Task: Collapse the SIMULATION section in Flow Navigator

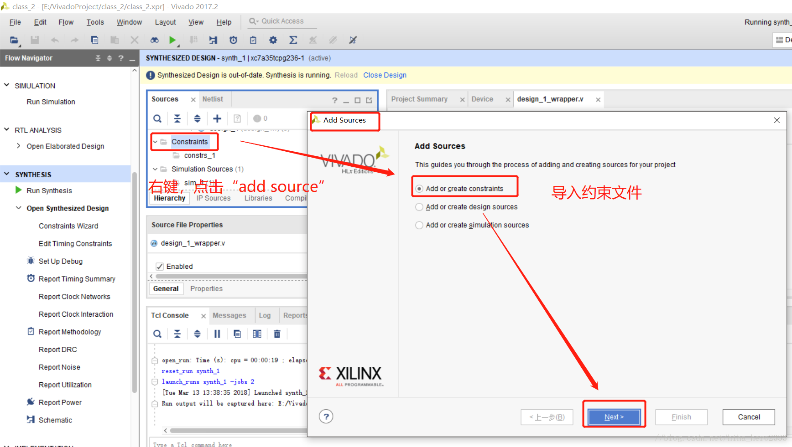Action: tap(7, 85)
